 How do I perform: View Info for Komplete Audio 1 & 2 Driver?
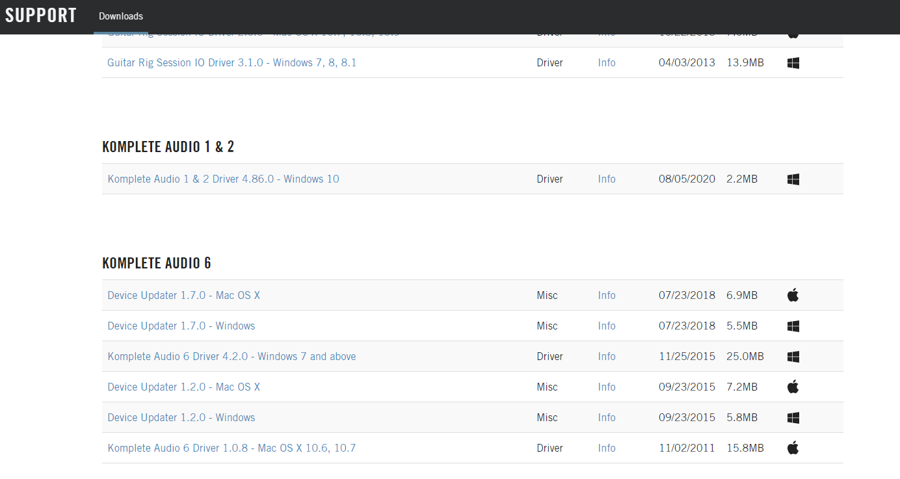(x=607, y=179)
